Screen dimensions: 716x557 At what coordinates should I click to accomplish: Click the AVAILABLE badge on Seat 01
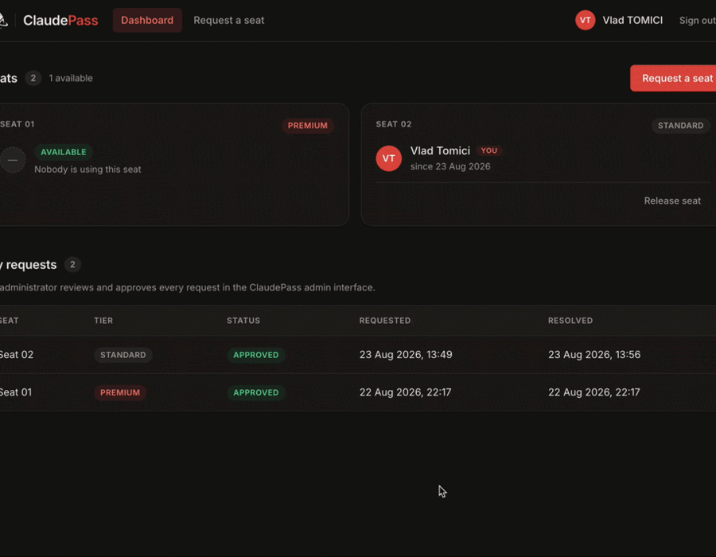pos(64,152)
